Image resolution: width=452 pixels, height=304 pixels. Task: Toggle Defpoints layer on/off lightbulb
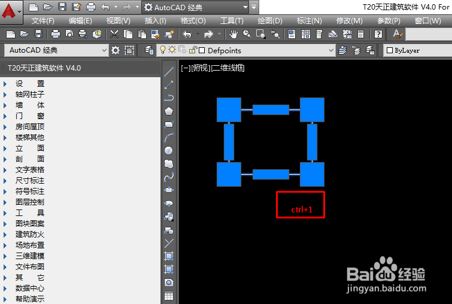click(x=163, y=50)
